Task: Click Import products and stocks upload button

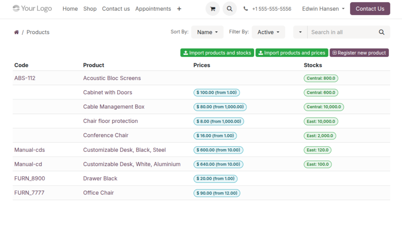Action: click(217, 53)
